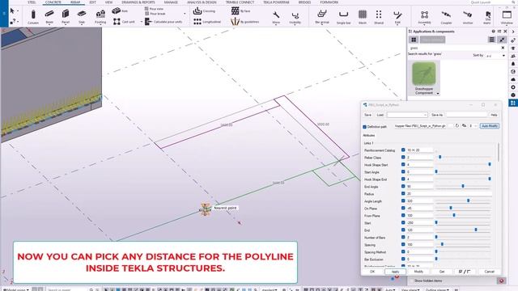The width and height of the screenshot is (518, 291).
Task: Toggle the Definition path checkbox
Action: click(364, 127)
